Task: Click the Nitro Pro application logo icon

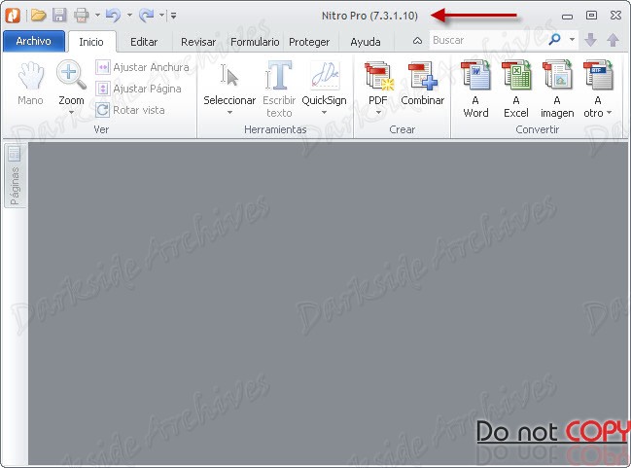Action: tap(13, 16)
